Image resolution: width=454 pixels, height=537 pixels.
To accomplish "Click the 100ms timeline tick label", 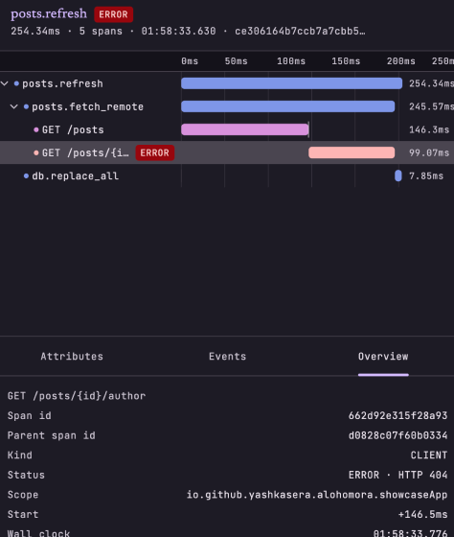I will tap(291, 61).
